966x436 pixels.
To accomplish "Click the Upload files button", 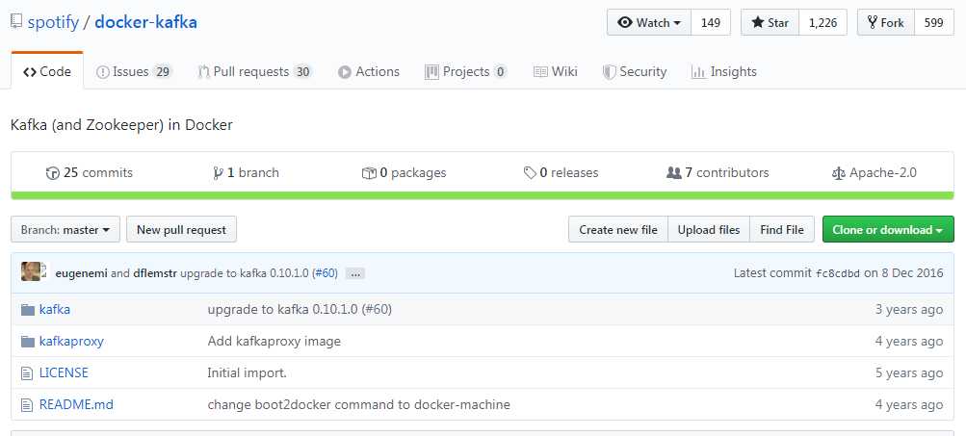I will point(709,230).
